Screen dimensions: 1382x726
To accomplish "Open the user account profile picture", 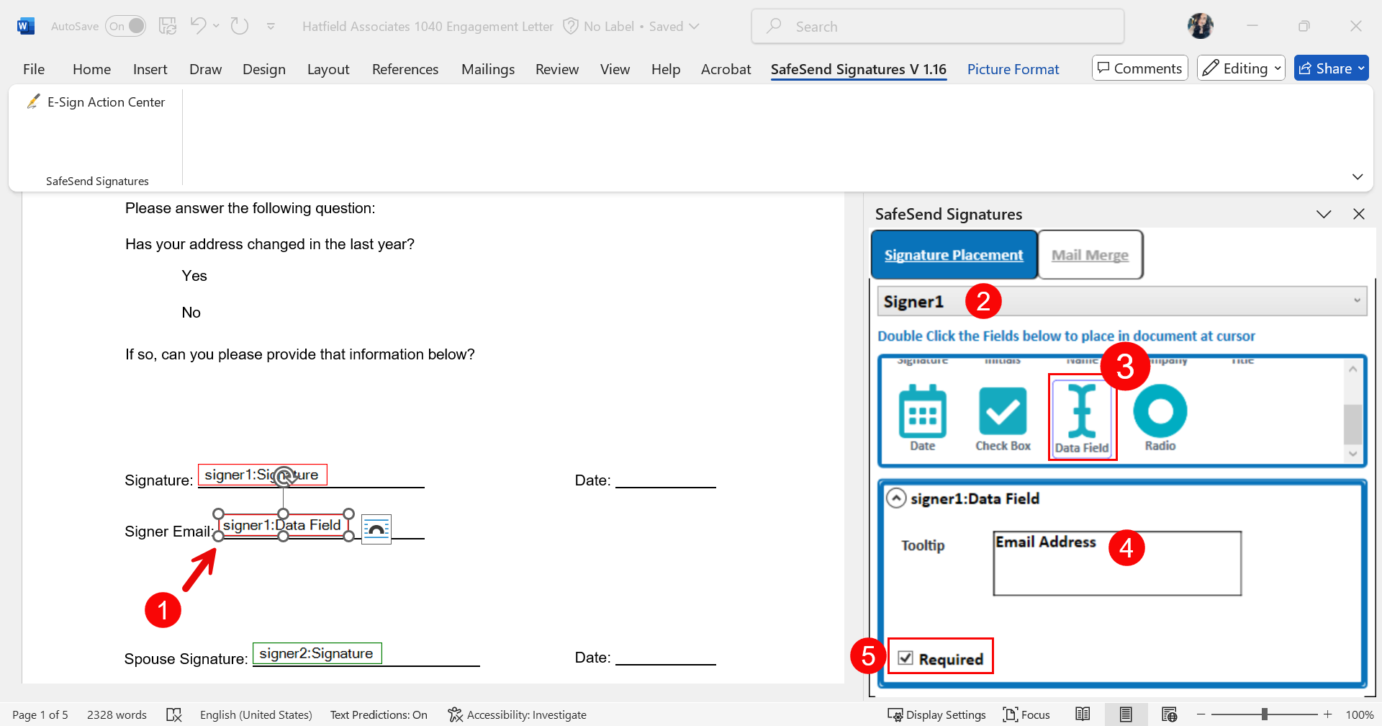I will tap(1200, 27).
